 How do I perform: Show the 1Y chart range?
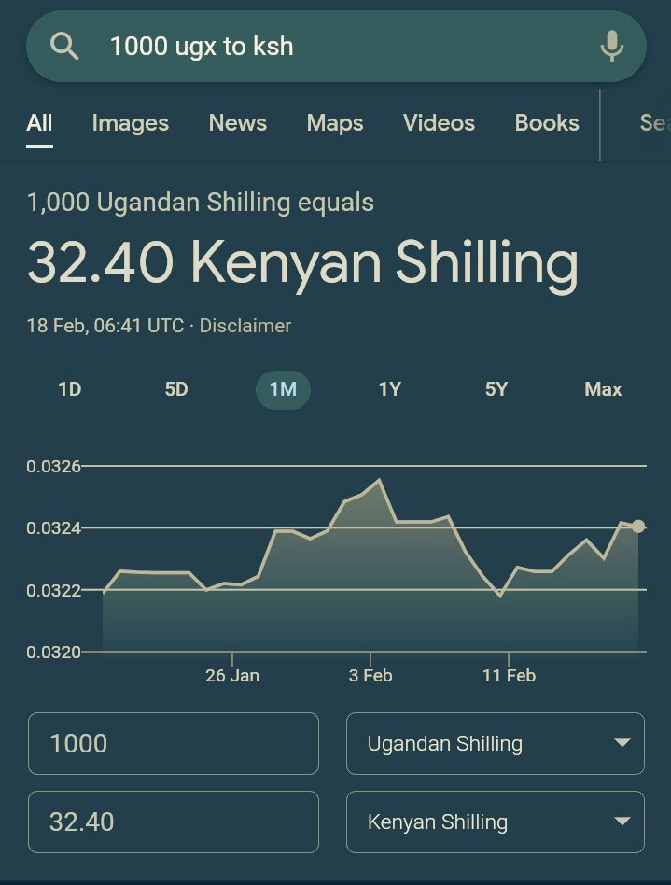point(389,389)
